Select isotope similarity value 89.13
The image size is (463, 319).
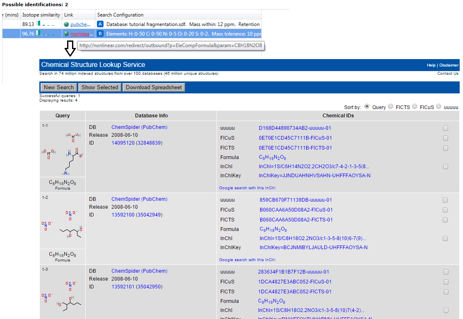click(x=28, y=24)
